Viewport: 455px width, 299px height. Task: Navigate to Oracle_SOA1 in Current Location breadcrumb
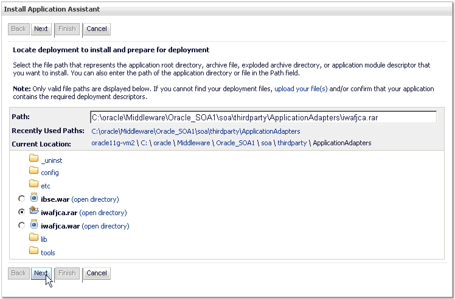[235, 143]
